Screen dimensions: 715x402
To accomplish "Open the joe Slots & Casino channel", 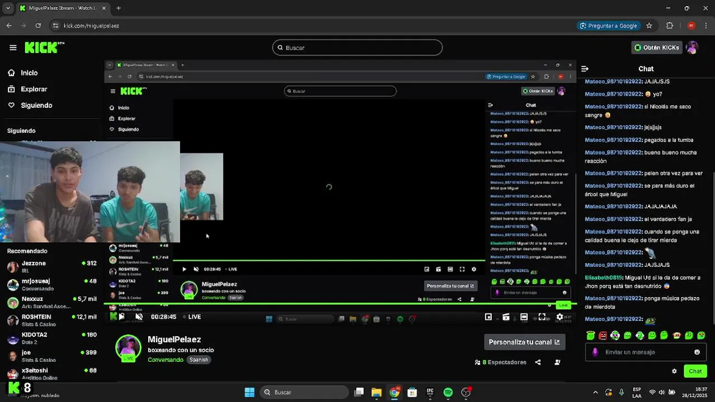I will coord(52,356).
